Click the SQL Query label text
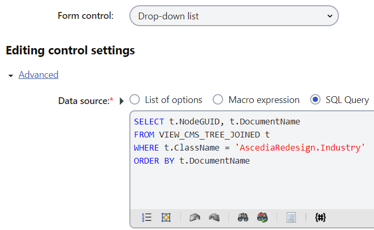This screenshot has height=230, width=374. coord(347,100)
